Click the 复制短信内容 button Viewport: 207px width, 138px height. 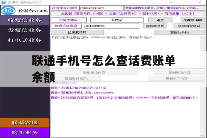179,72
